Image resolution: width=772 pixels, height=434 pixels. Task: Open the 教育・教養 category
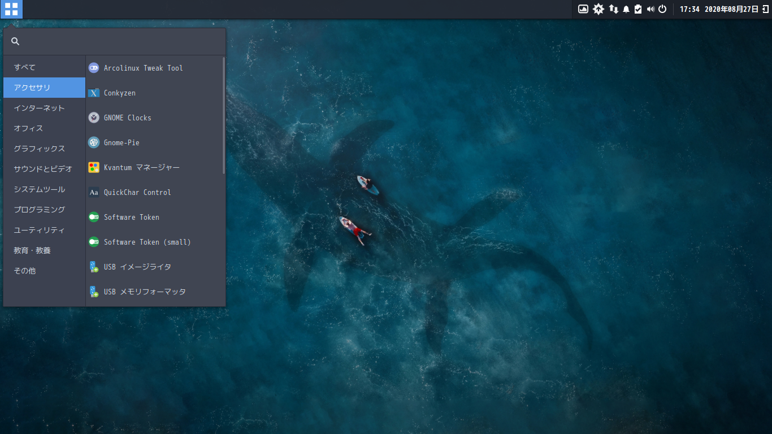44,250
